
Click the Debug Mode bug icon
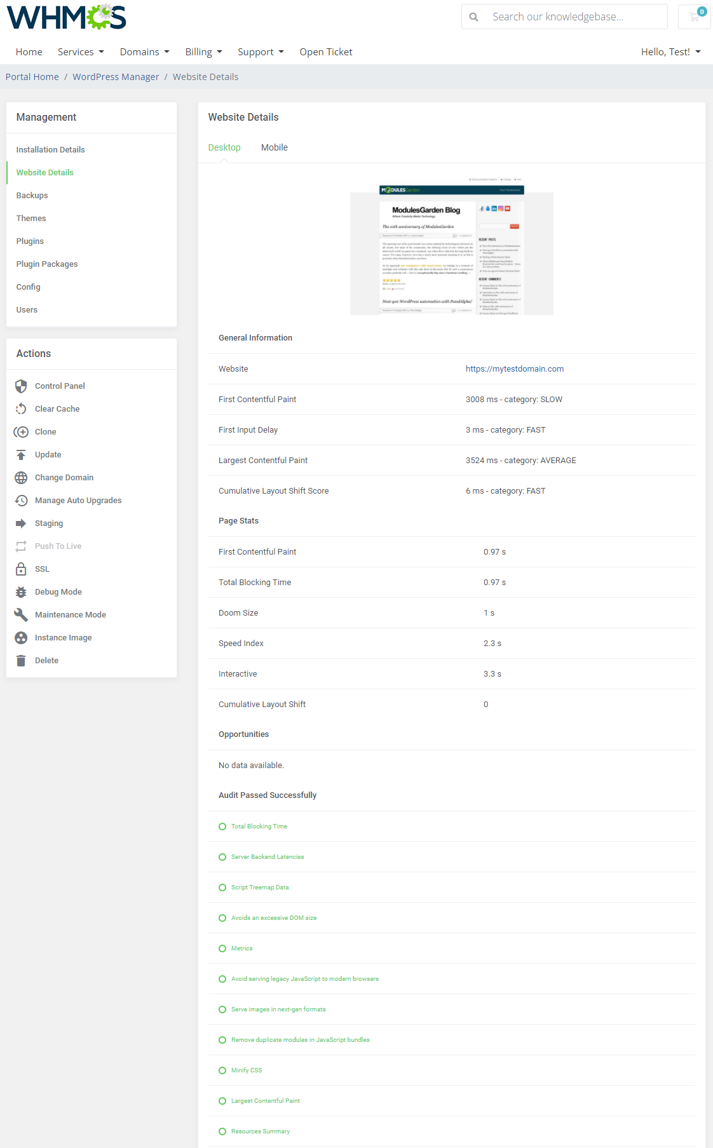pyautogui.click(x=21, y=592)
